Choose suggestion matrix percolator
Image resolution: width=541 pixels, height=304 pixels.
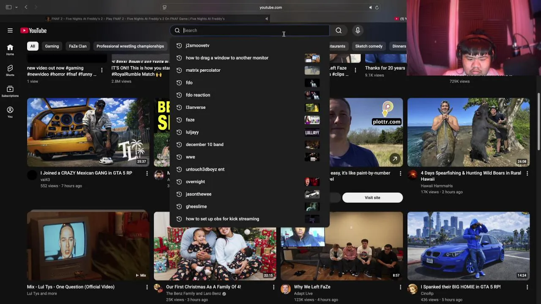tap(249, 70)
